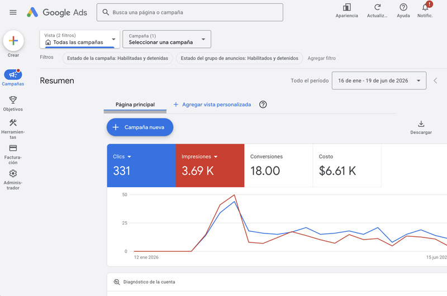Screen dimensions: 447x296
Task: Open the Clics metric dropdown
Action: pyautogui.click(x=122, y=157)
